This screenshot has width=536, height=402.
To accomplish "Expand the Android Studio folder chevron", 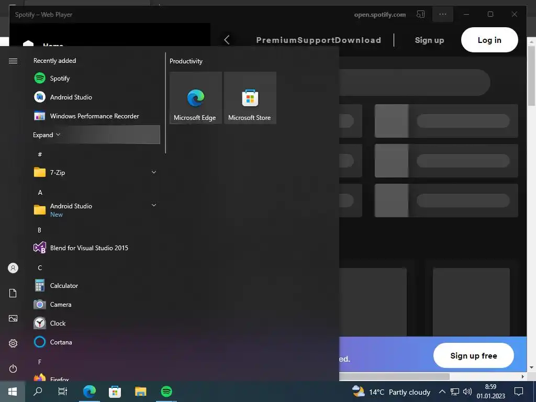I will [154, 205].
